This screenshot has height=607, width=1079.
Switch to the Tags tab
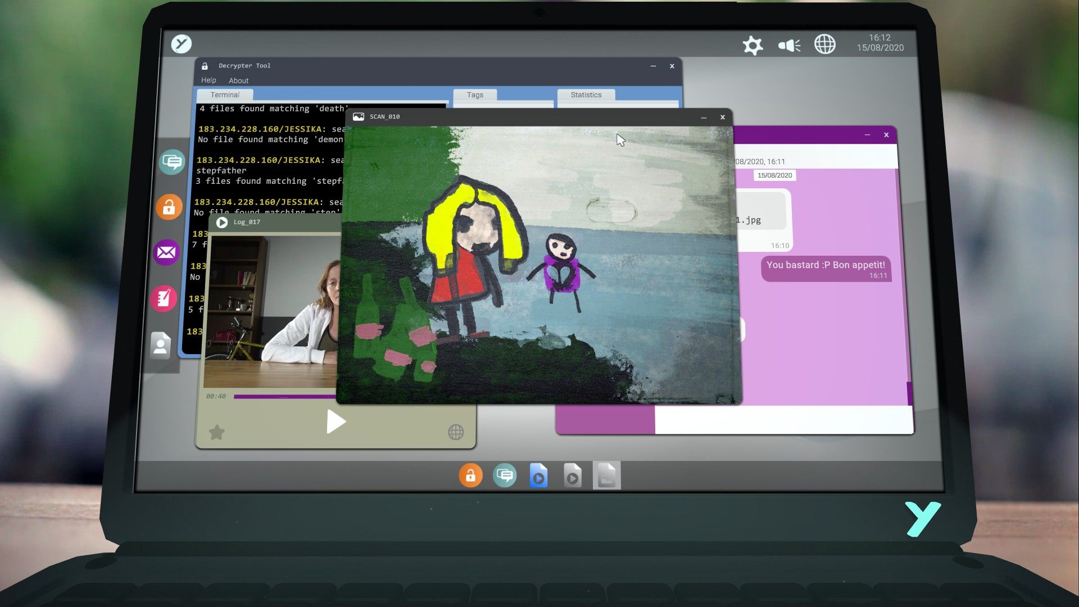(x=475, y=95)
